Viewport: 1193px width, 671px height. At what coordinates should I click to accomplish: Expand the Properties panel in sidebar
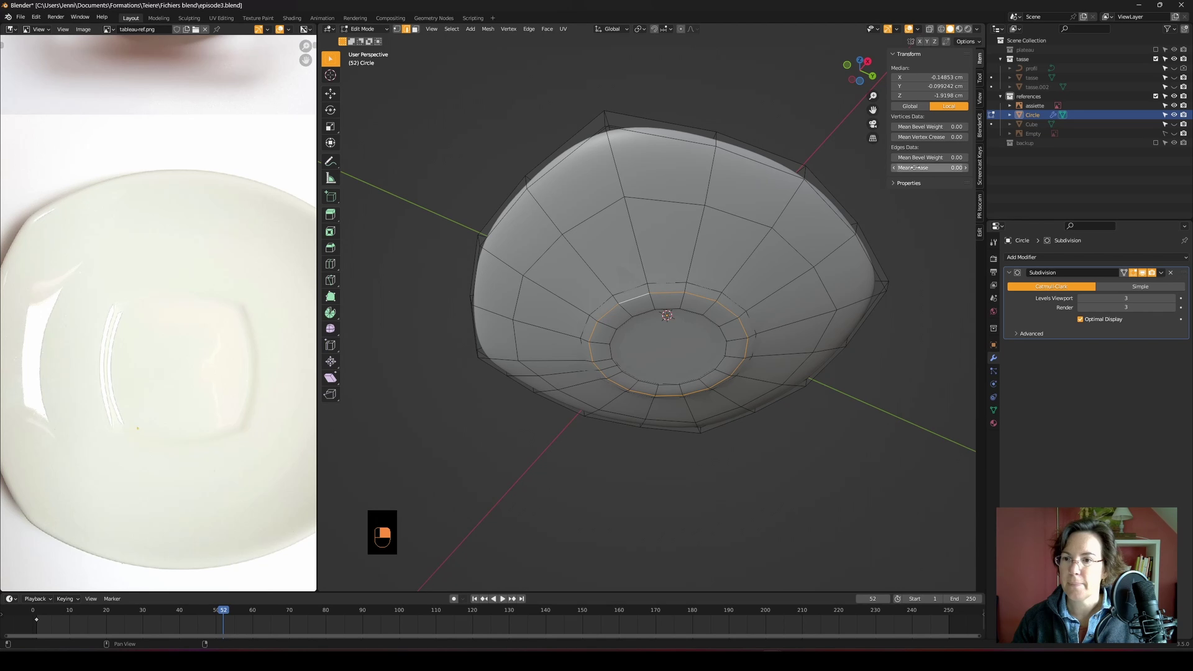(x=908, y=183)
